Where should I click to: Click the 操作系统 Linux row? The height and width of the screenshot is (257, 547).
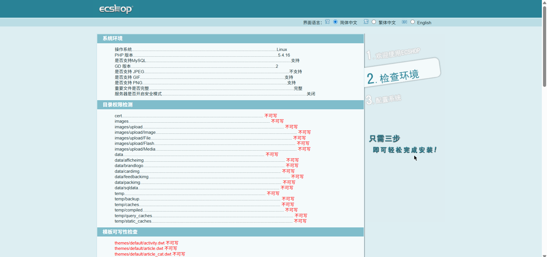pyautogui.click(x=201, y=50)
